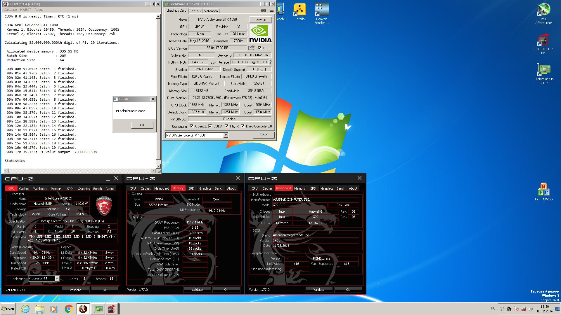The image size is (561, 315).
Task: Click the BIOS Version field 86.04.17.00.BE
Action: pyautogui.click(x=217, y=48)
